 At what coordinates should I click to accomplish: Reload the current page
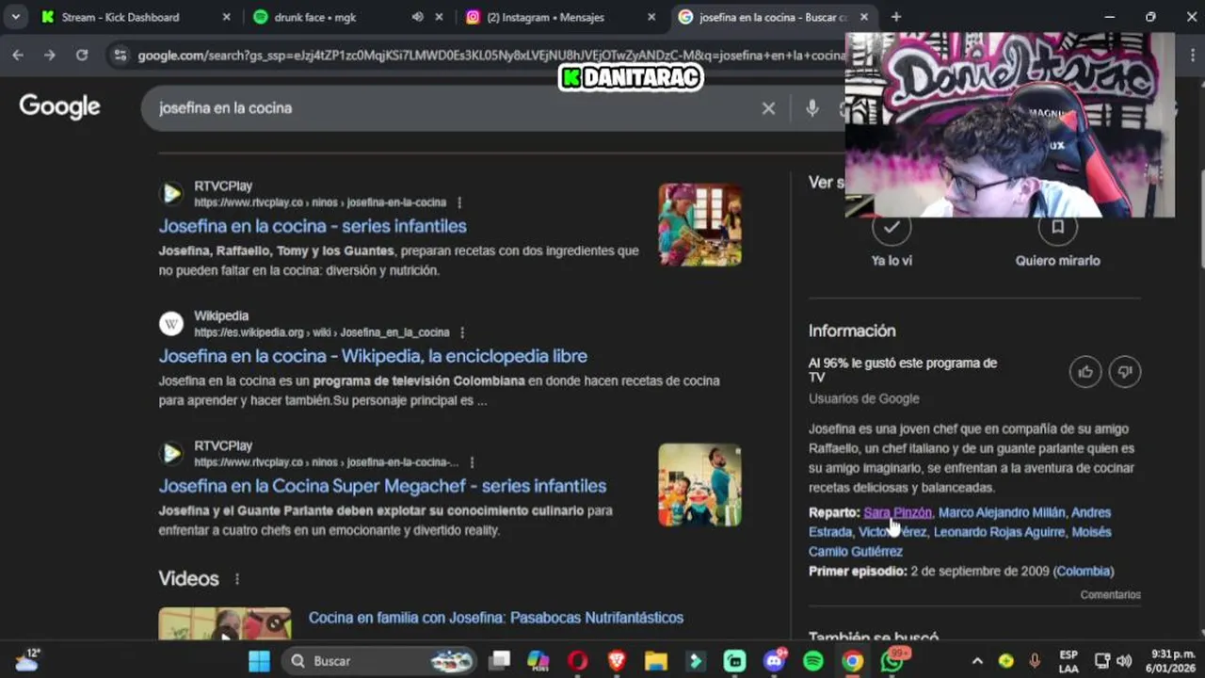pyautogui.click(x=82, y=56)
